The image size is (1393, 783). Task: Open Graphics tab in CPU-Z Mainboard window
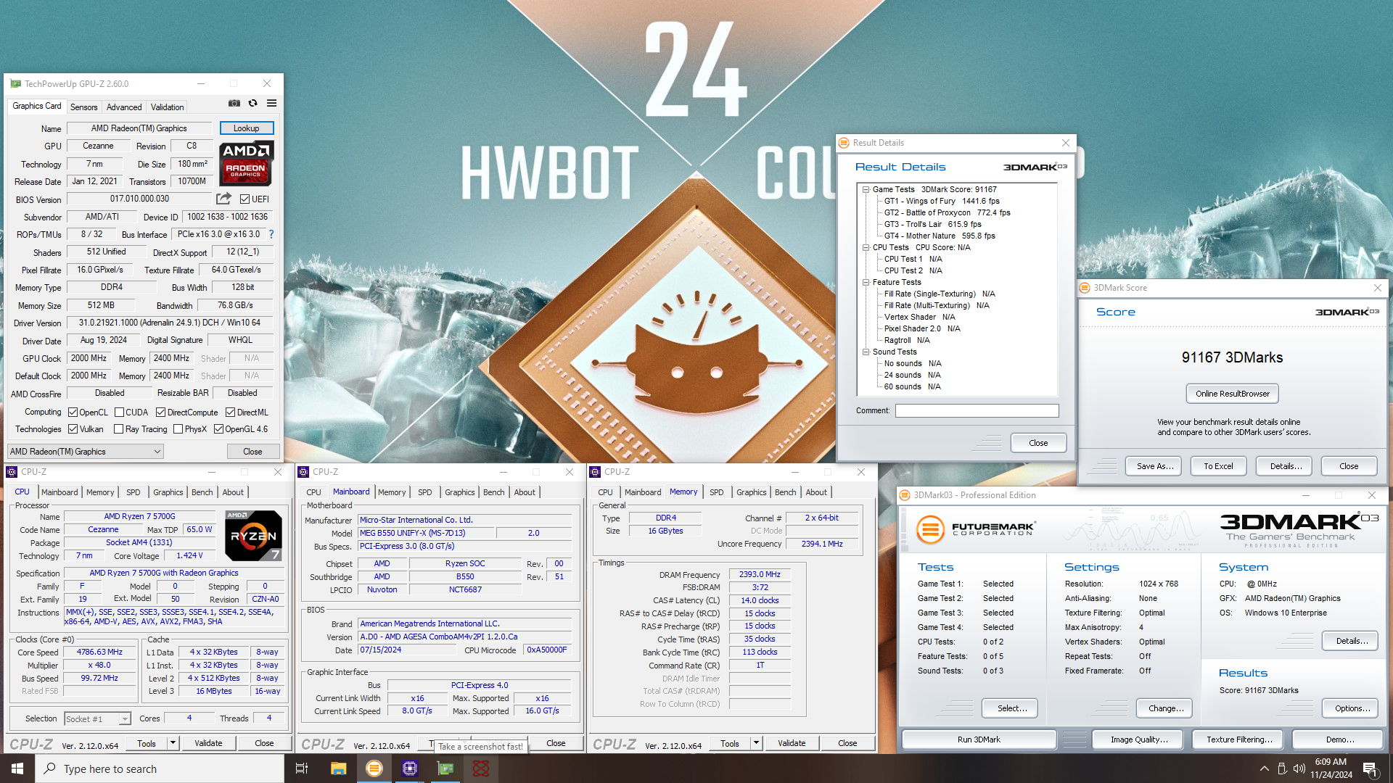[x=459, y=492]
